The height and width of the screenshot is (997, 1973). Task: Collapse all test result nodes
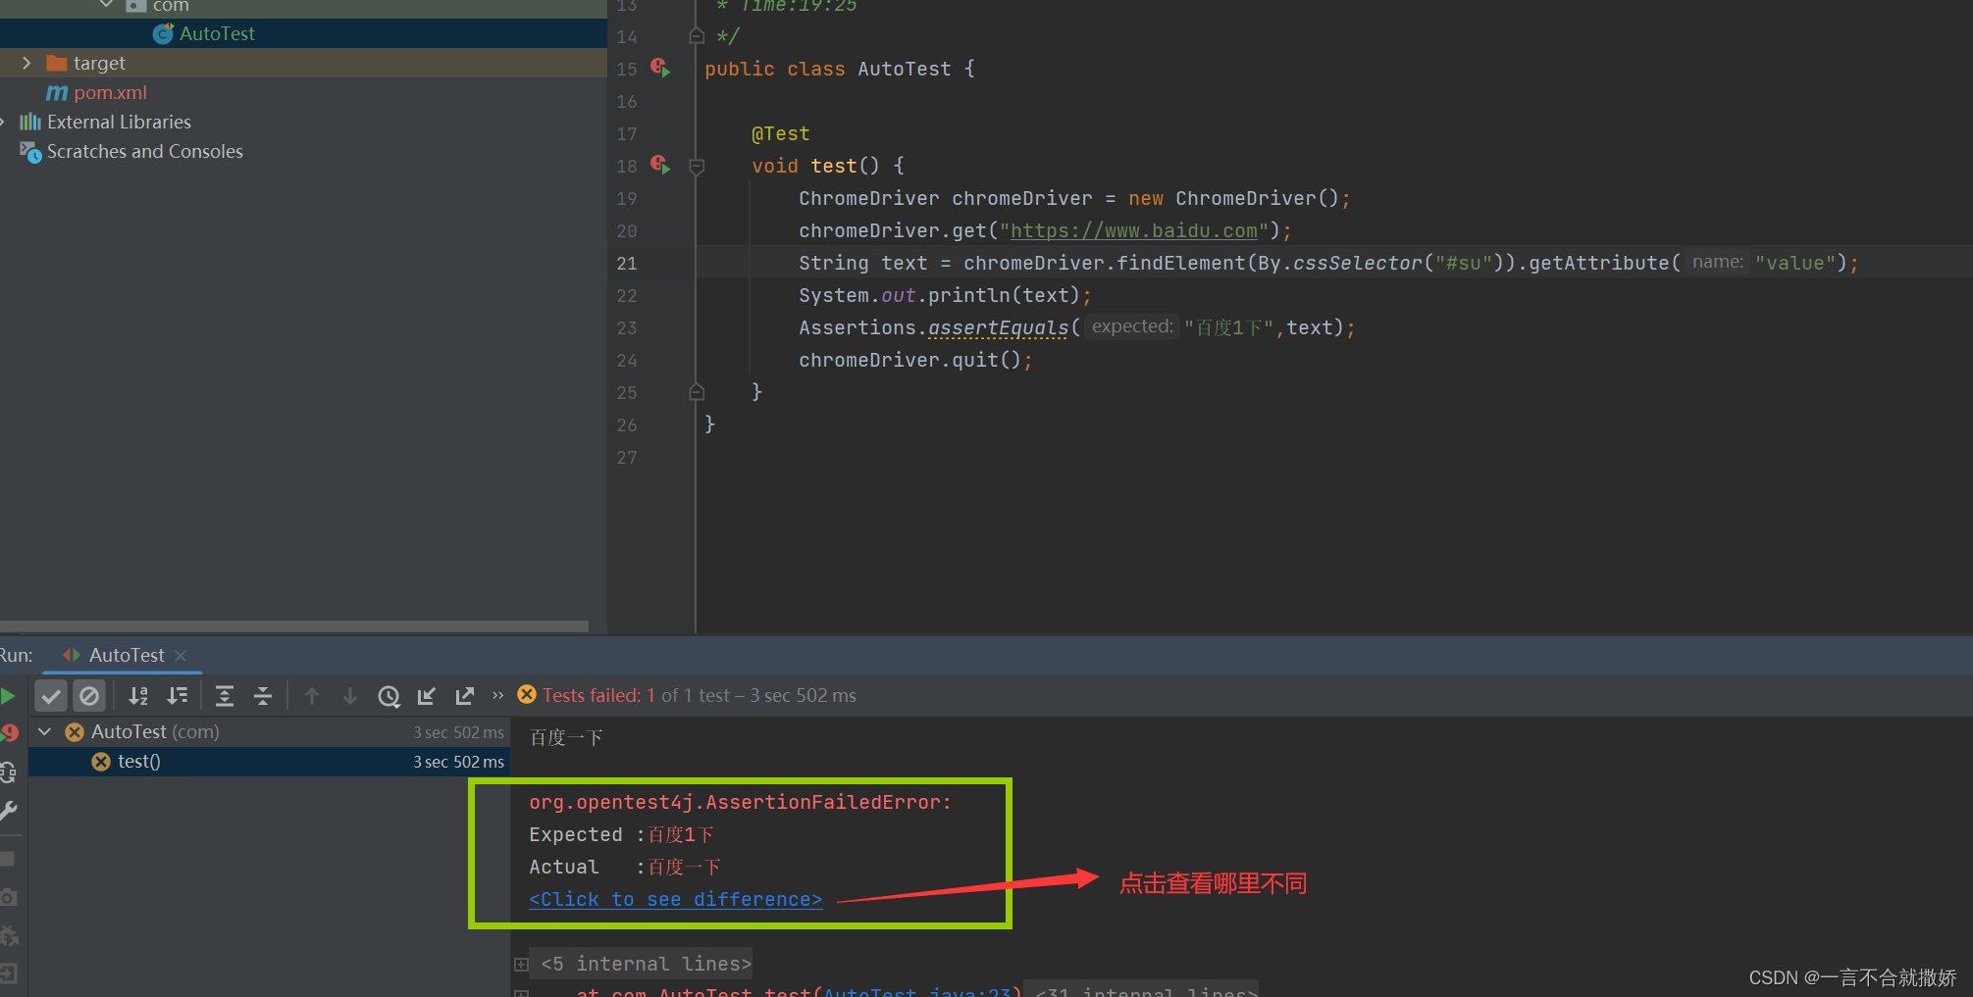click(x=263, y=696)
